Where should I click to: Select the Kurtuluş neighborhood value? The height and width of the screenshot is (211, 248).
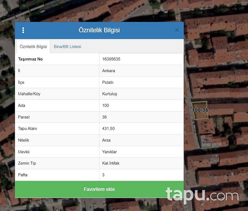[x=109, y=94]
